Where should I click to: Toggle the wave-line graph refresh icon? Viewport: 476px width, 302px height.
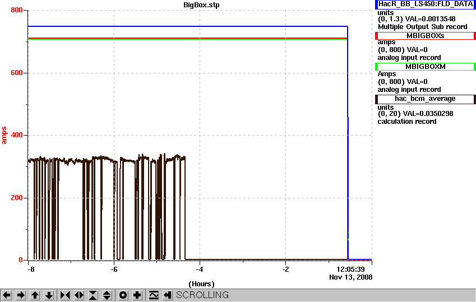click(153, 295)
